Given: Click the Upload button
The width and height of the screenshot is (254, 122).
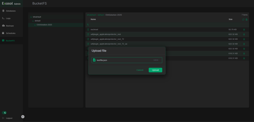Looking at the screenshot, I should coord(155,70).
